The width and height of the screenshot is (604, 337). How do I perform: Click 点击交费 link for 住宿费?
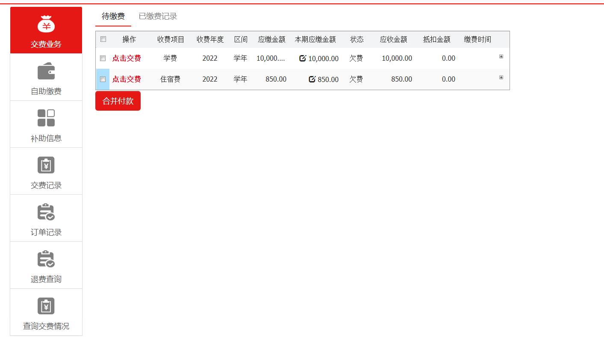pos(127,79)
